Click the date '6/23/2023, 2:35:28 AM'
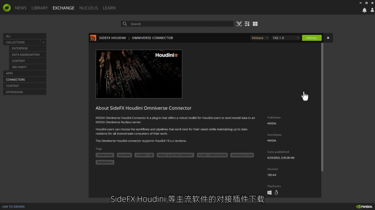This screenshot has width=375, height=210. (281, 158)
